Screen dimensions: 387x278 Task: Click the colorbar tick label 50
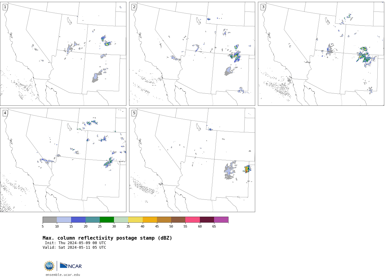(x=171, y=226)
